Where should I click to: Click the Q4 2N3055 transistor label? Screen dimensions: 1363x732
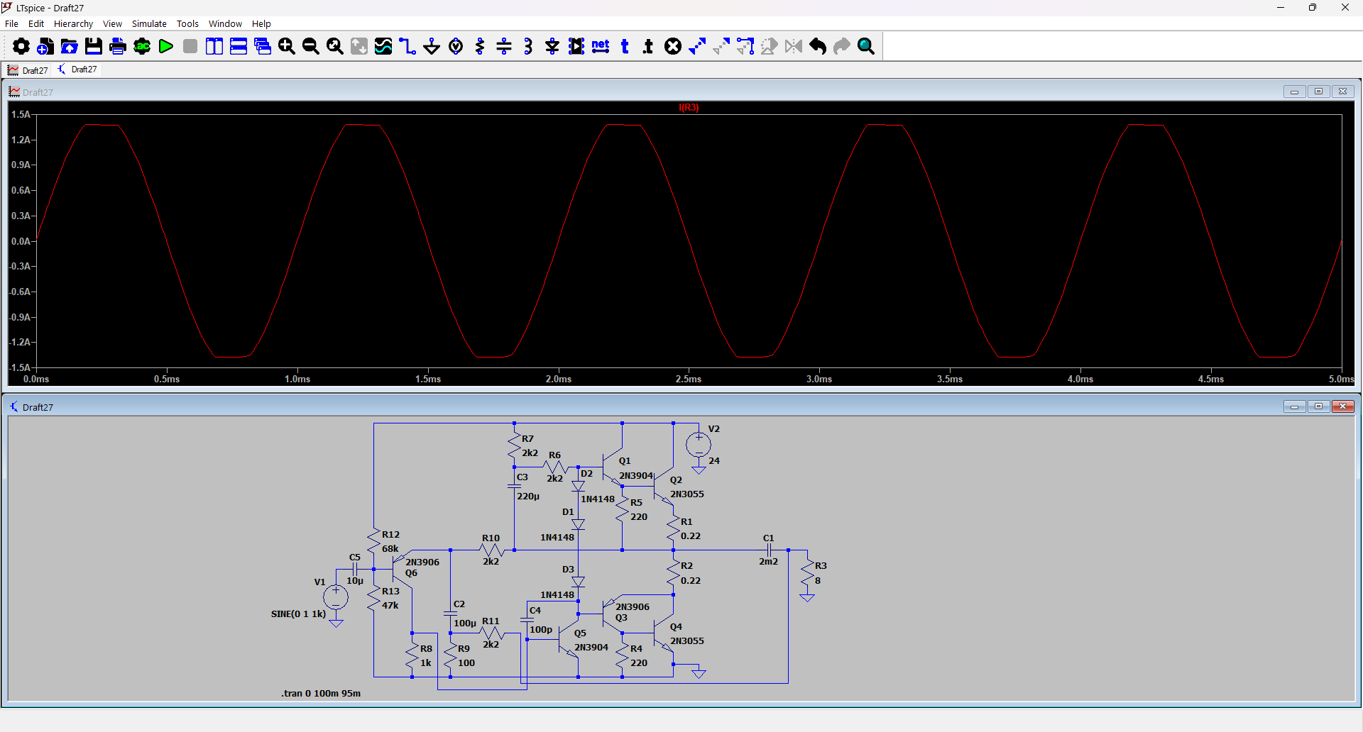click(686, 641)
